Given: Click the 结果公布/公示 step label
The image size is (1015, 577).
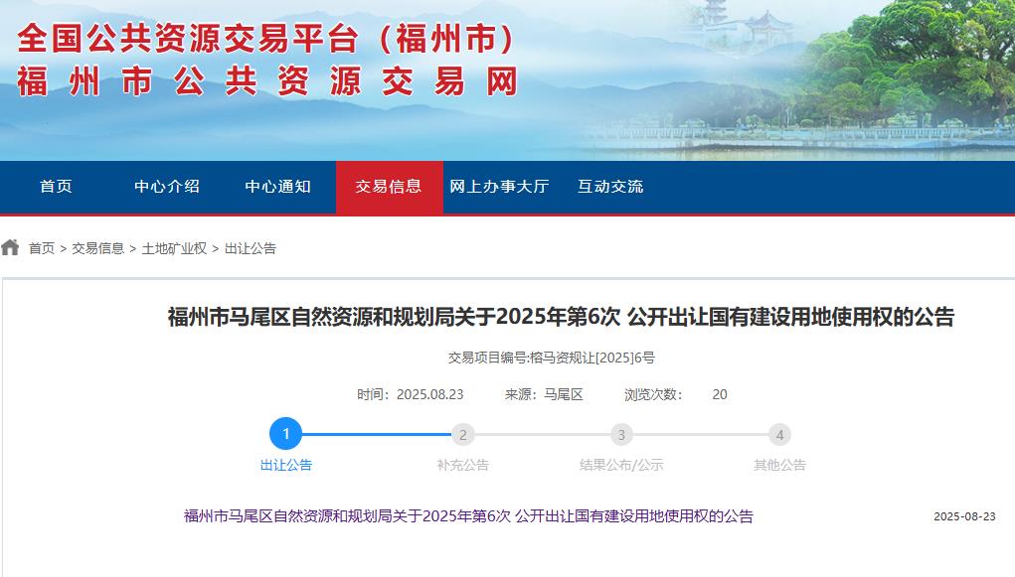Looking at the screenshot, I should 621,465.
